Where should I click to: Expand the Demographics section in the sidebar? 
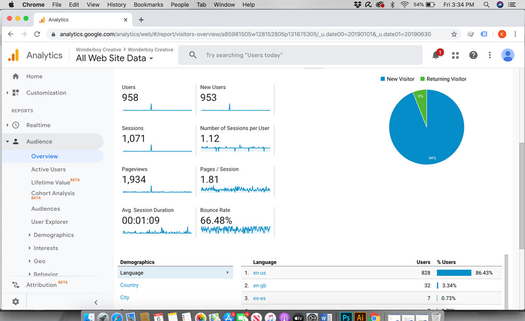pyautogui.click(x=55, y=235)
